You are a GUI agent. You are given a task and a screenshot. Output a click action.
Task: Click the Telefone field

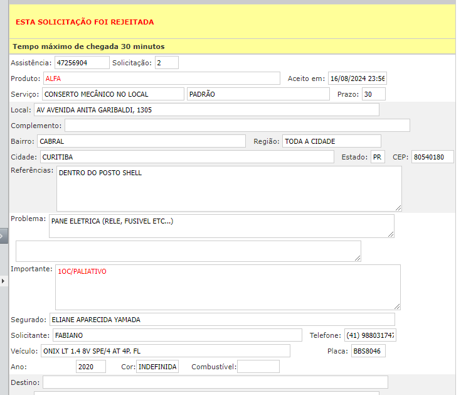click(x=370, y=335)
